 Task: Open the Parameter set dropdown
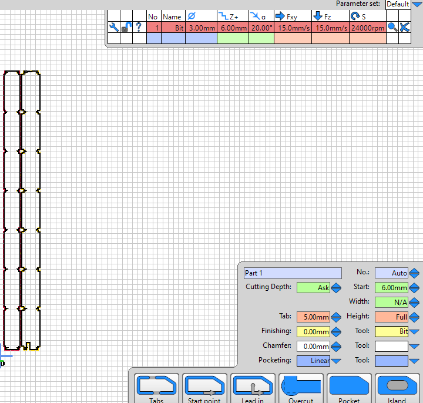click(x=416, y=4)
